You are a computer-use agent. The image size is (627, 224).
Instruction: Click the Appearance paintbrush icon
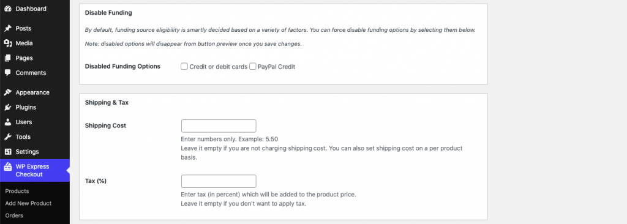tap(7, 92)
